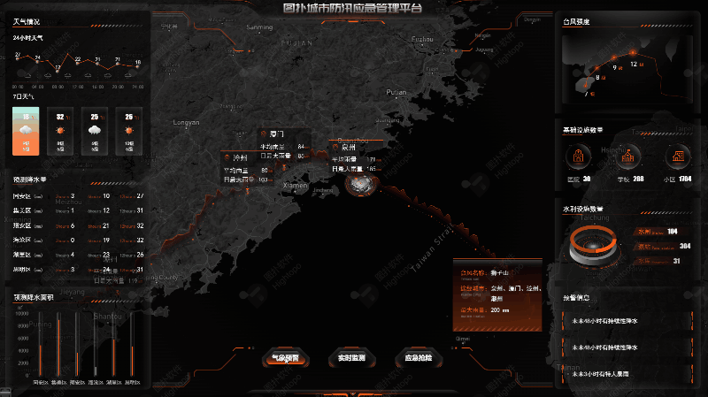Select the 湖里区 rainfall forecast row

78,255
